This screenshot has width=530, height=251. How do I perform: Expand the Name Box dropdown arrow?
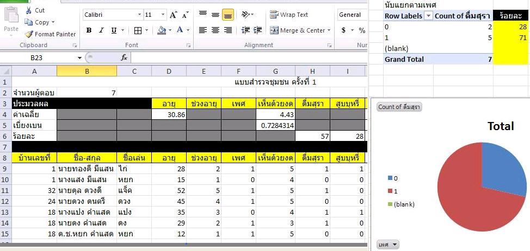[79, 57]
